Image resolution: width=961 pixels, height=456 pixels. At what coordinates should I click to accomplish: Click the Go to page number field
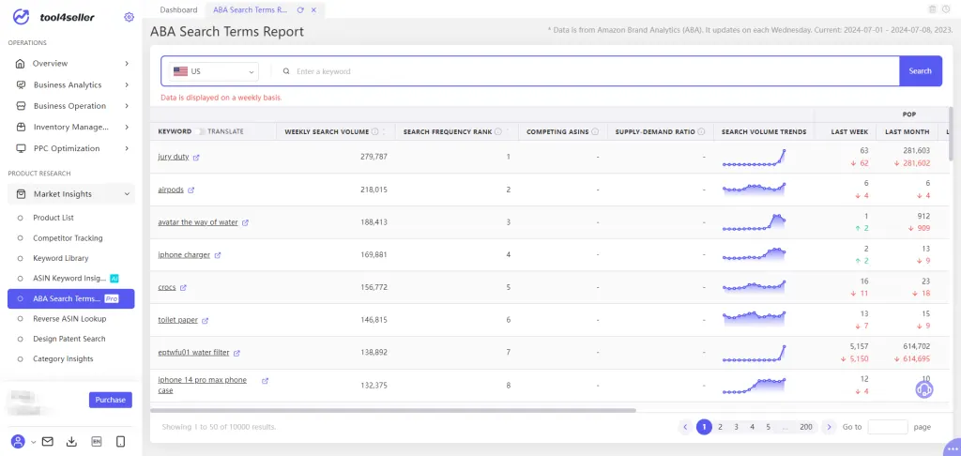[x=888, y=427]
